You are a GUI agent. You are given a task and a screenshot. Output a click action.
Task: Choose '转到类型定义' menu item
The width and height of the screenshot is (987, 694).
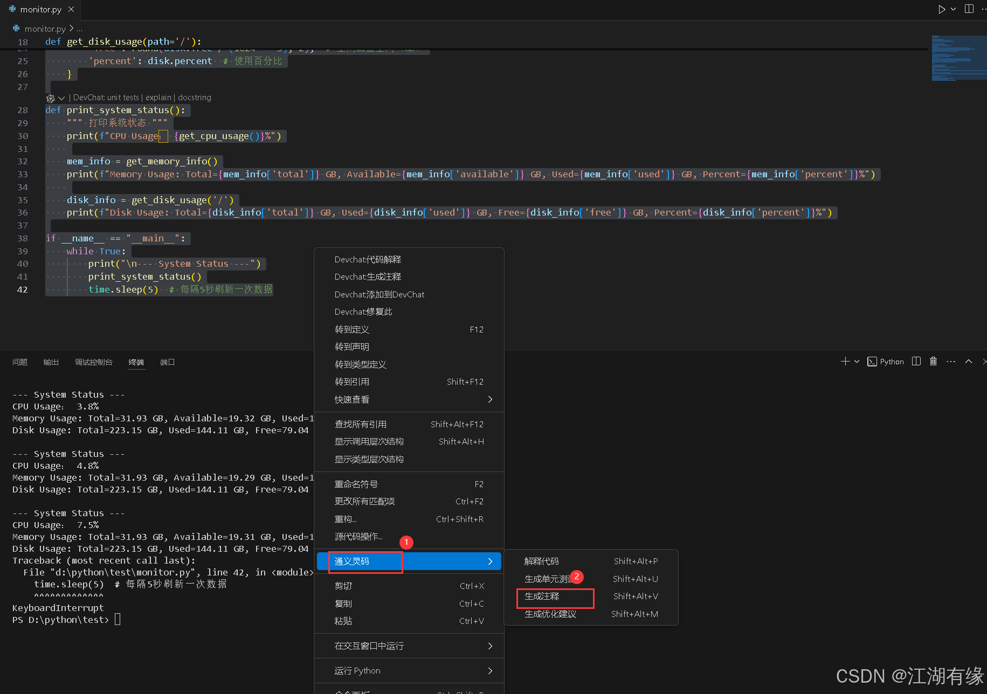click(x=409, y=365)
